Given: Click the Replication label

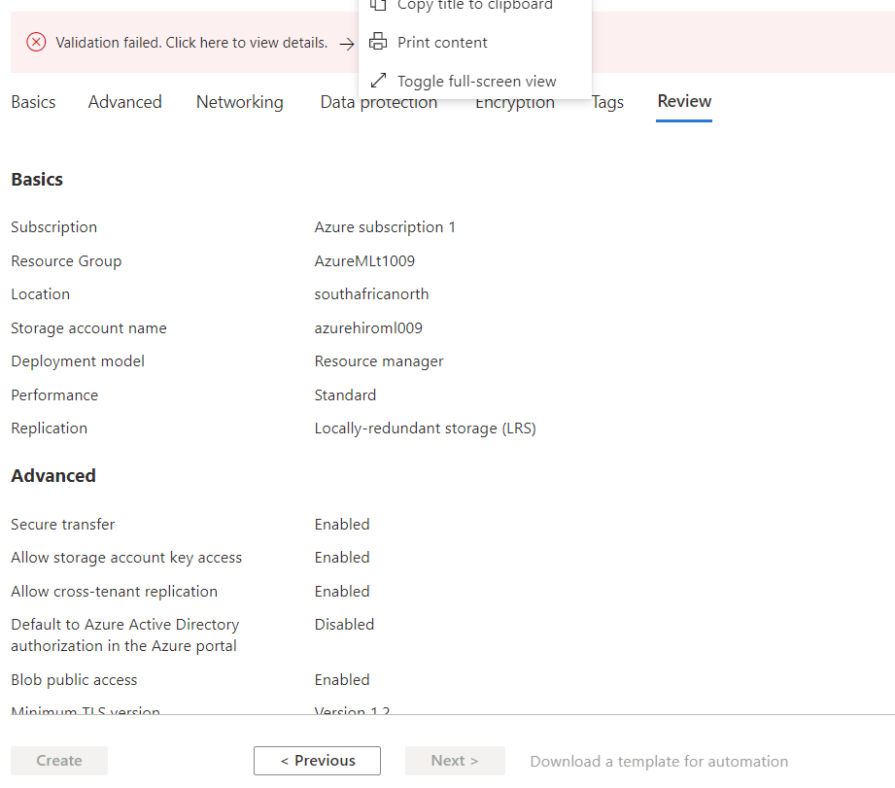Looking at the screenshot, I should pos(50,428).
